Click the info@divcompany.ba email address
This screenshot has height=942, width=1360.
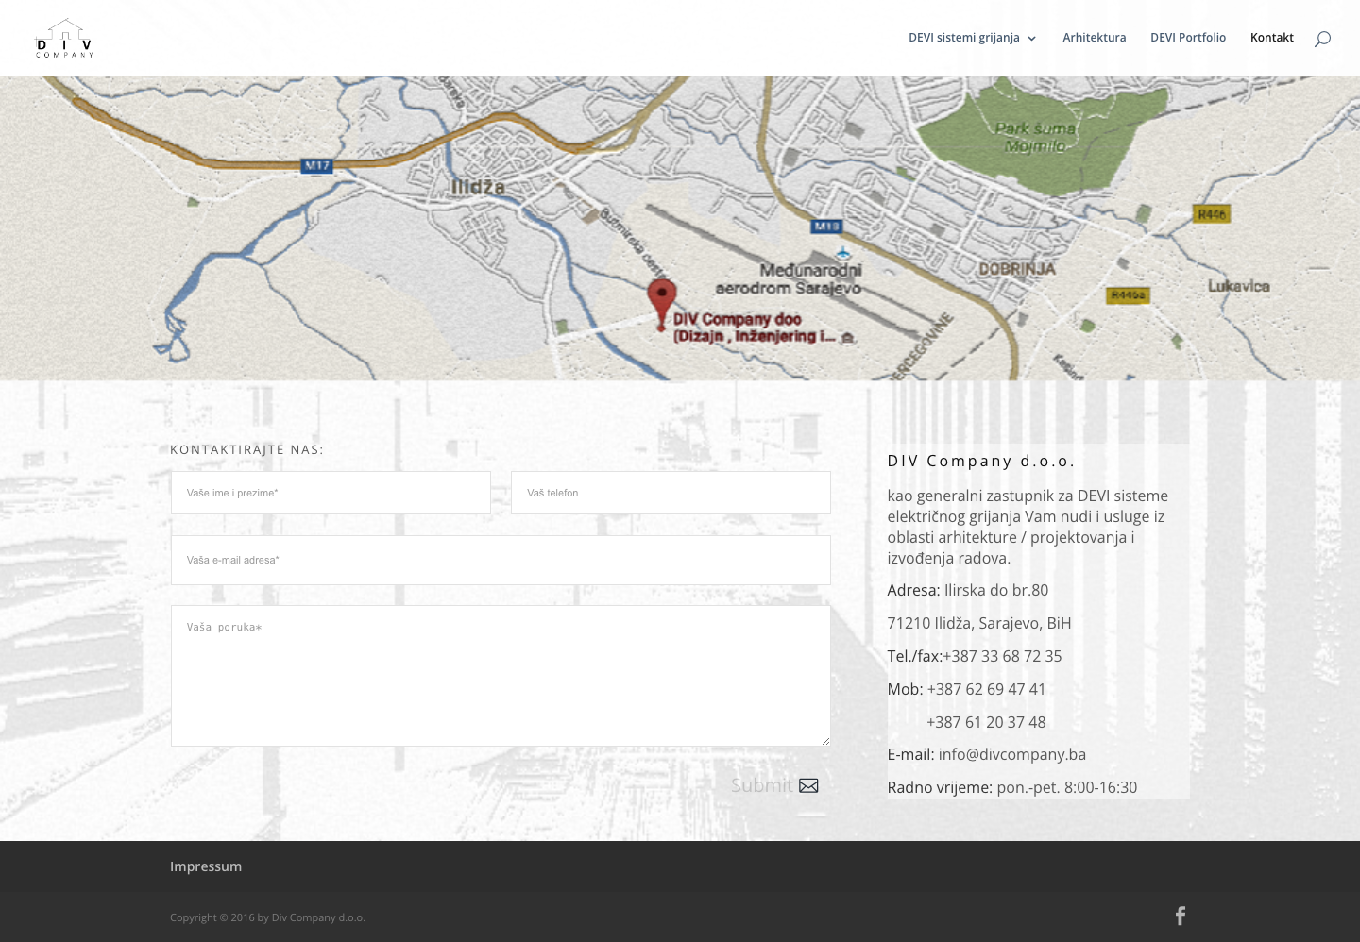click(1011, 754)
